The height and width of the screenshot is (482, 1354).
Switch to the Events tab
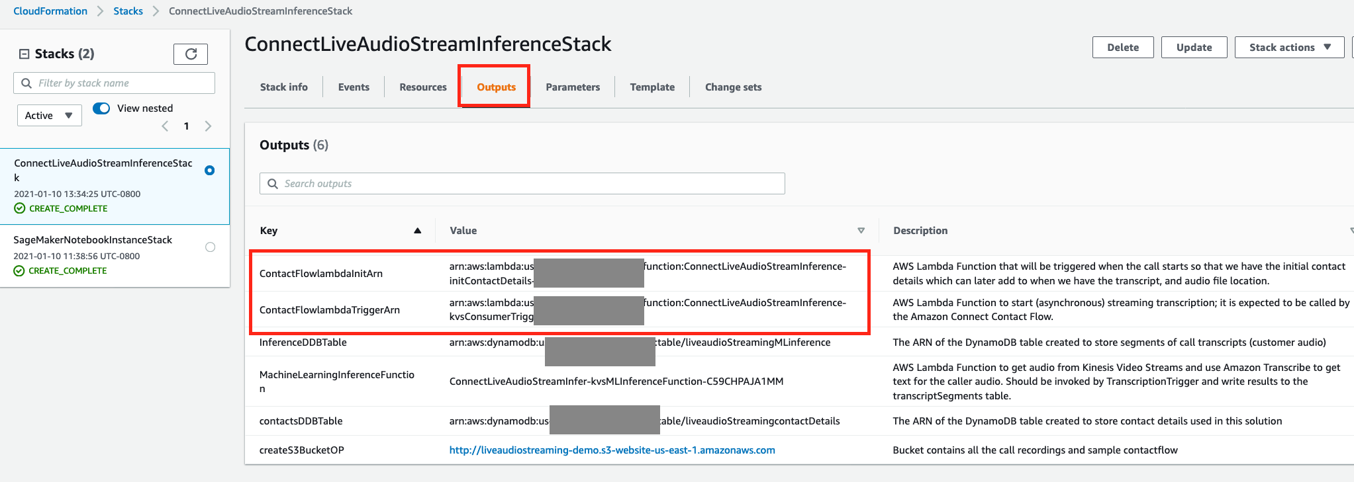354,87
